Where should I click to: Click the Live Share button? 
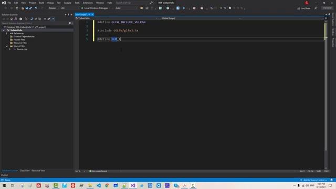pyautogui.click(x=303, y=8)
